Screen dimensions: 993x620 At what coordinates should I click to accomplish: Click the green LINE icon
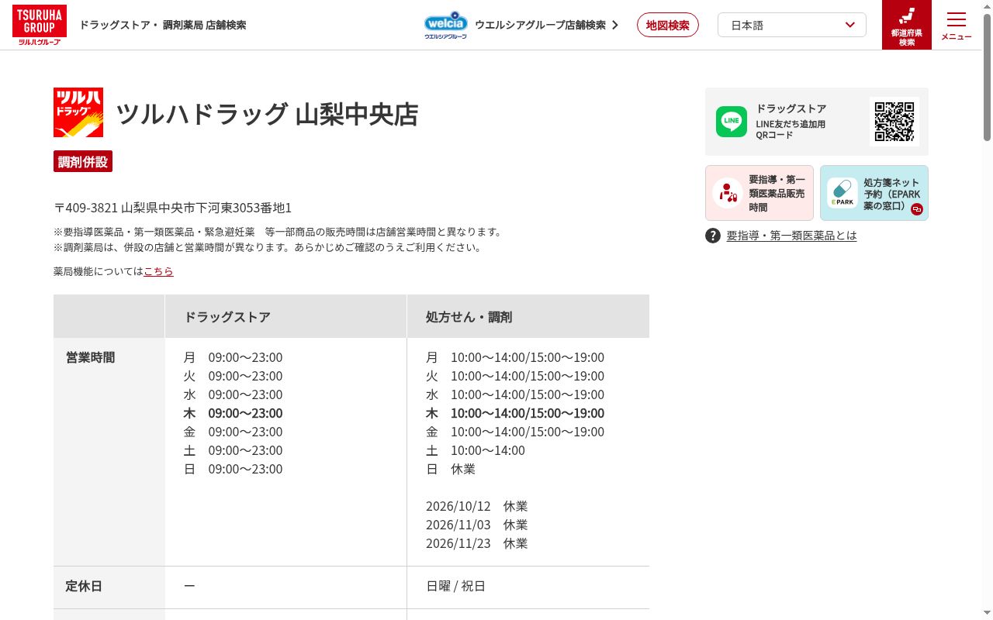pyautogui.click(x=732, y=122)
